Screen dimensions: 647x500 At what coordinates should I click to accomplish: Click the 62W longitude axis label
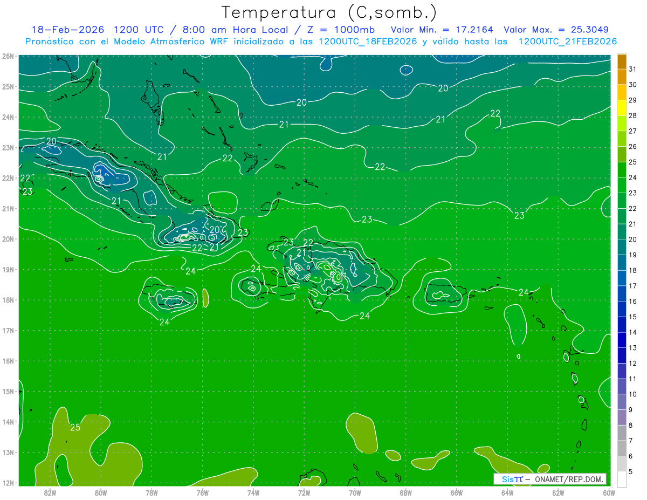pos(558,492)
